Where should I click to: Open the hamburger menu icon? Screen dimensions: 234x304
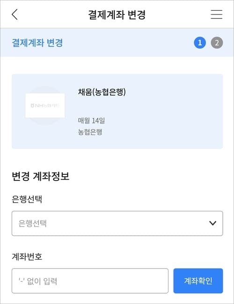217,14
